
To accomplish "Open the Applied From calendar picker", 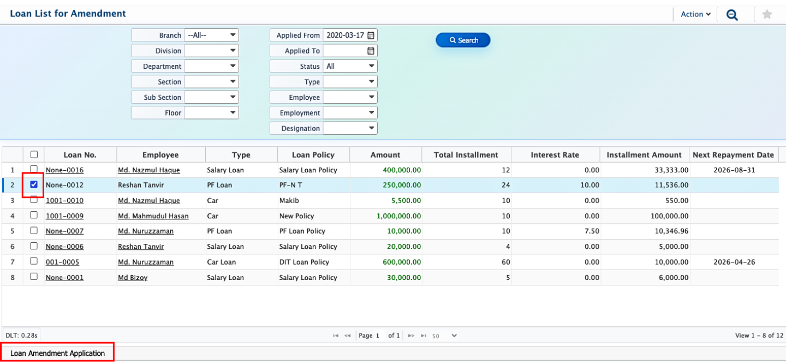I will [x=371, y=35].
